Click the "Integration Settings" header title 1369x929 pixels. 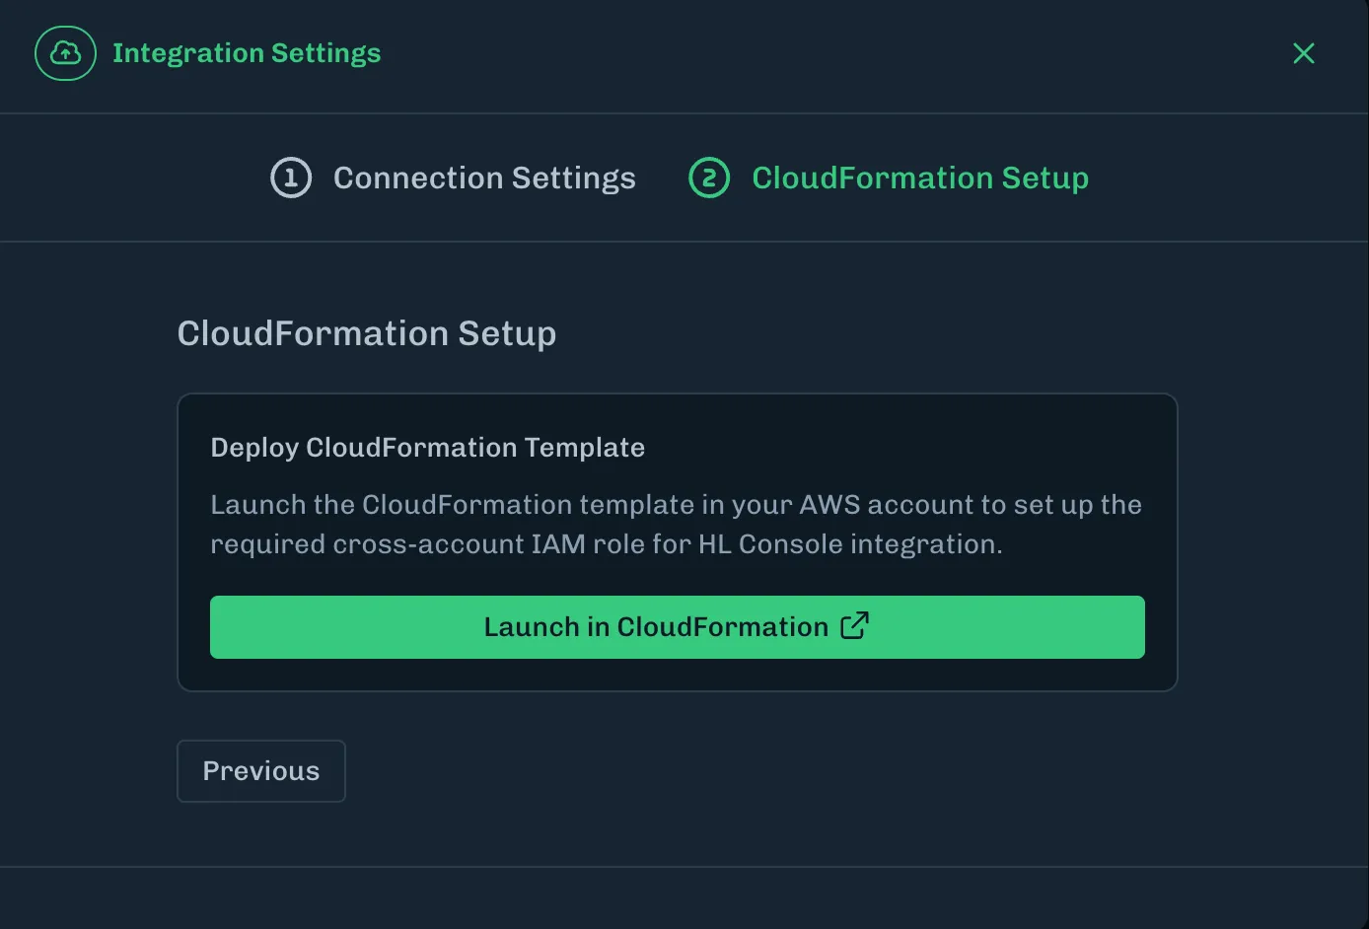pyautogui.click(x=247, y=53)
